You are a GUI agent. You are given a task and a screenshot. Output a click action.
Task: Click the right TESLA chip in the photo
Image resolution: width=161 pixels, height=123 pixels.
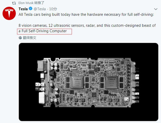point(112,83)
